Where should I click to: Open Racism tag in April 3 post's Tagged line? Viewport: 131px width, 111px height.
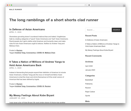pyautogui.click(x=48, y=86)
